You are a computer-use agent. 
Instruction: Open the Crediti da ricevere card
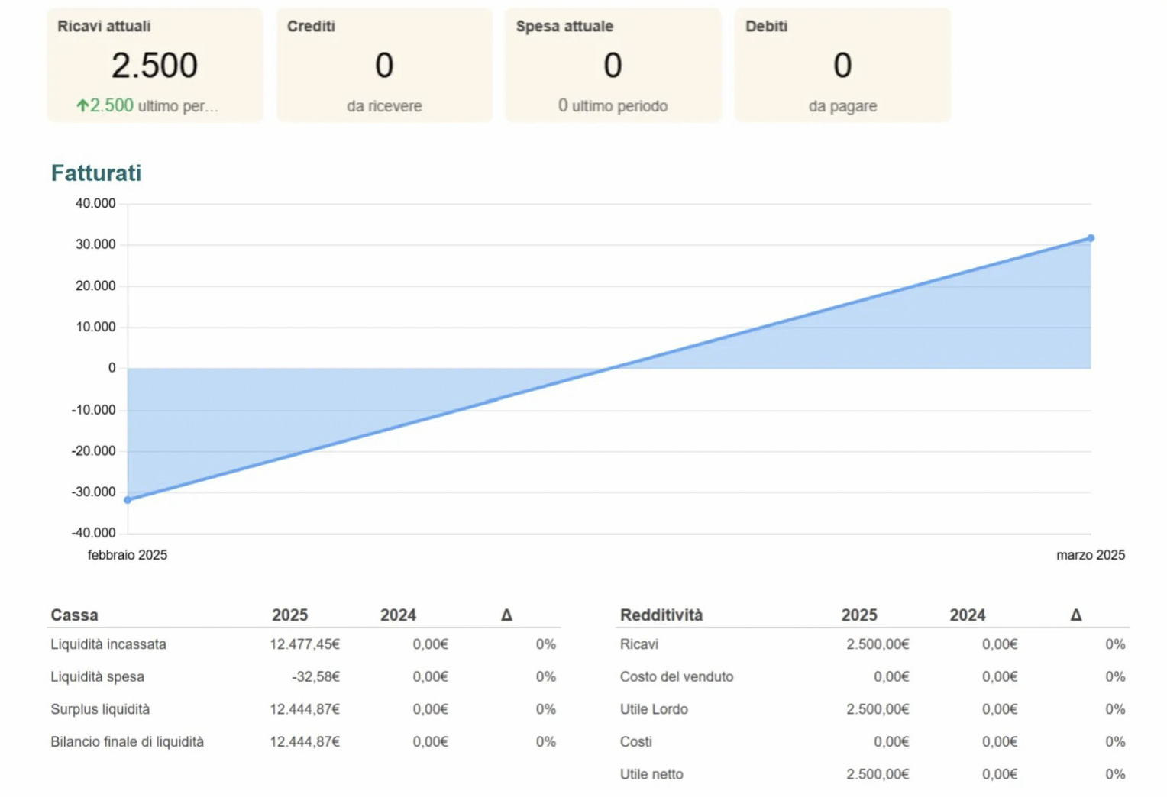coord(384,65)
